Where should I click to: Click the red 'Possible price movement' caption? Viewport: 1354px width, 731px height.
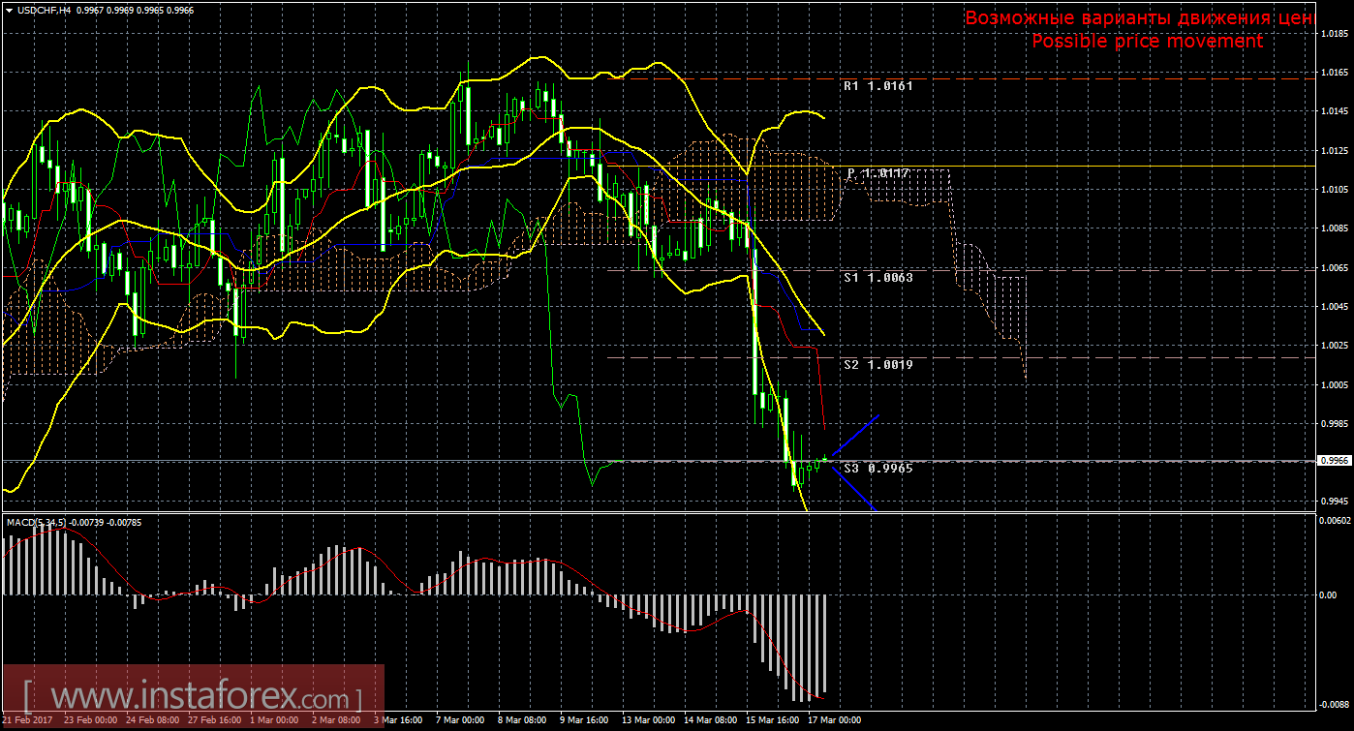[x=1148, y=41]
